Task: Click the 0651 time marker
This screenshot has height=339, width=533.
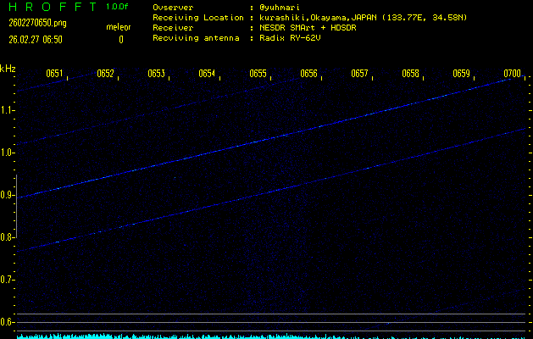Action: pos(54,74)
